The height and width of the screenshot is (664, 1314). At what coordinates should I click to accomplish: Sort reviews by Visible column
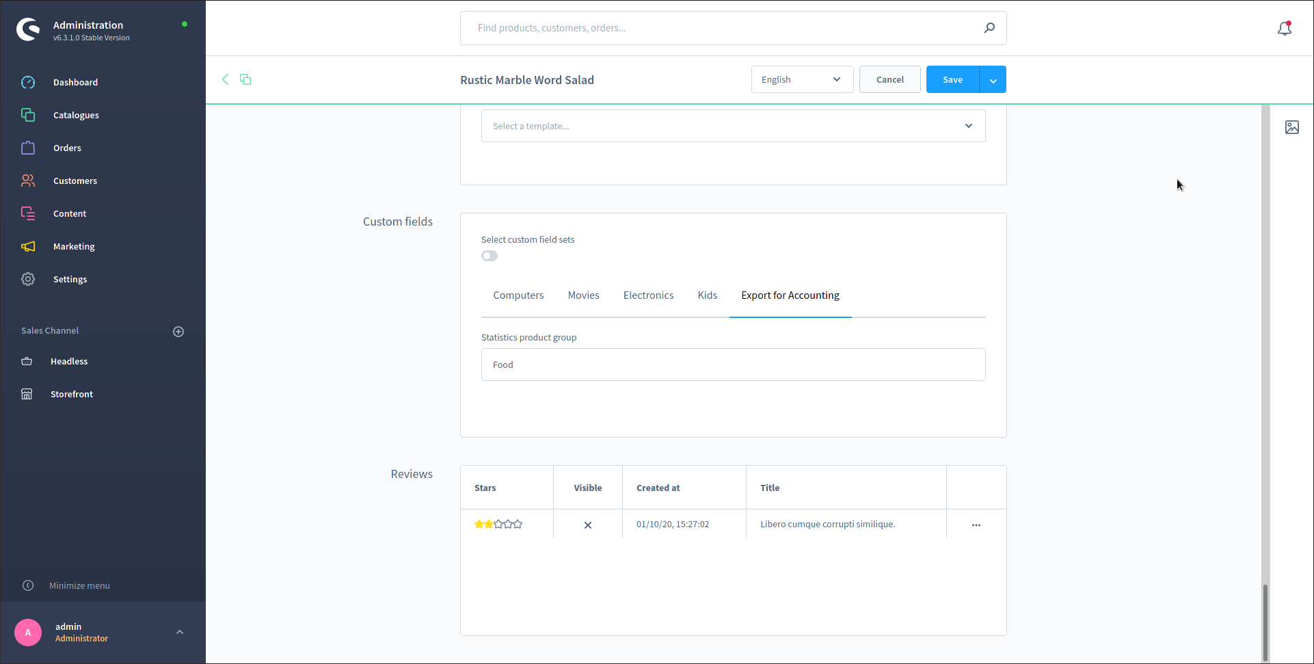pos(588,488)
